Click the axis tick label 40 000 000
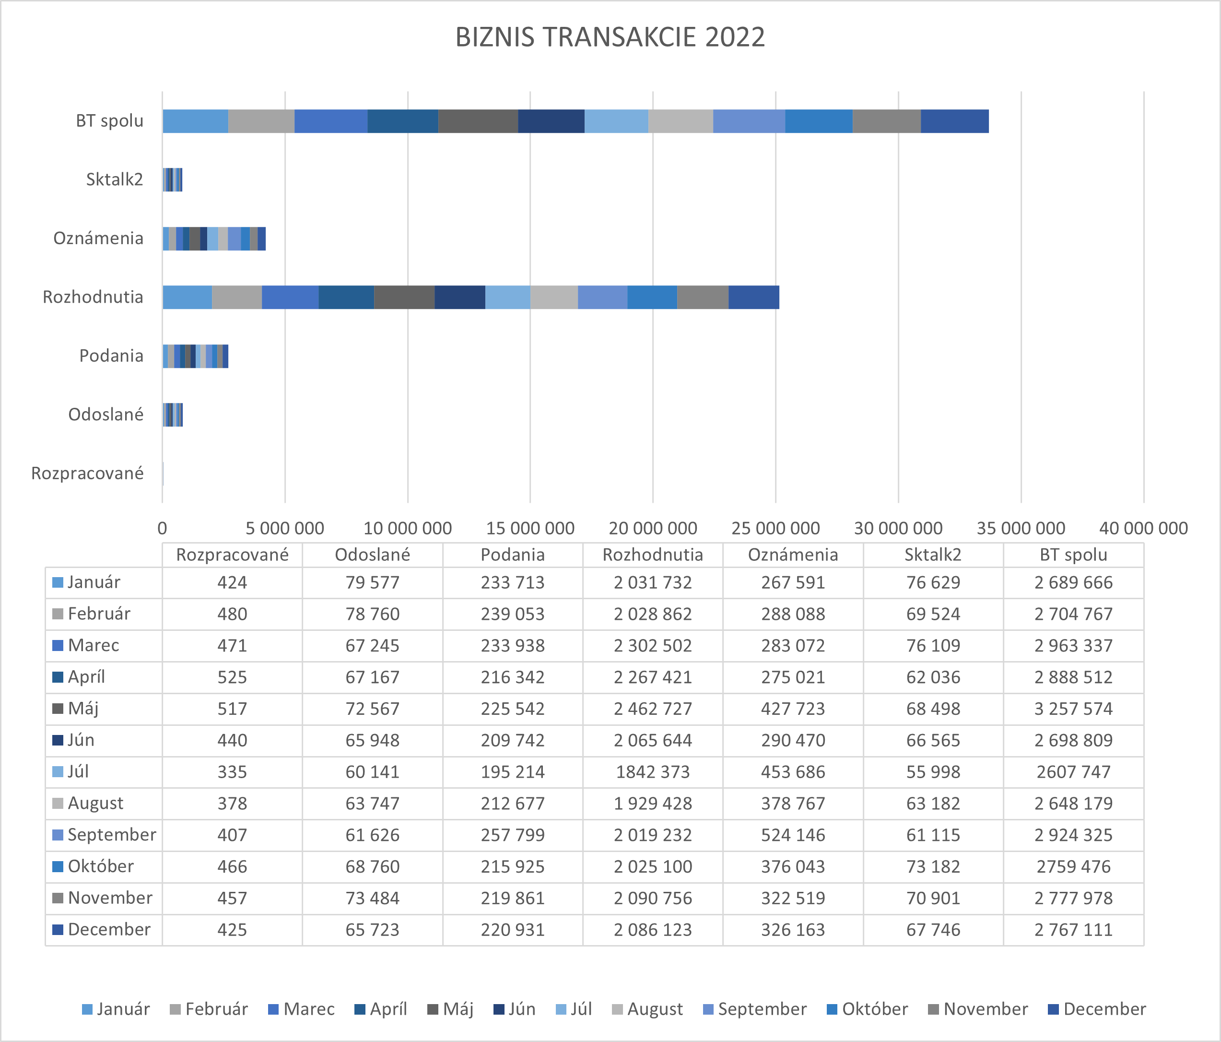 click(1144, 529)
